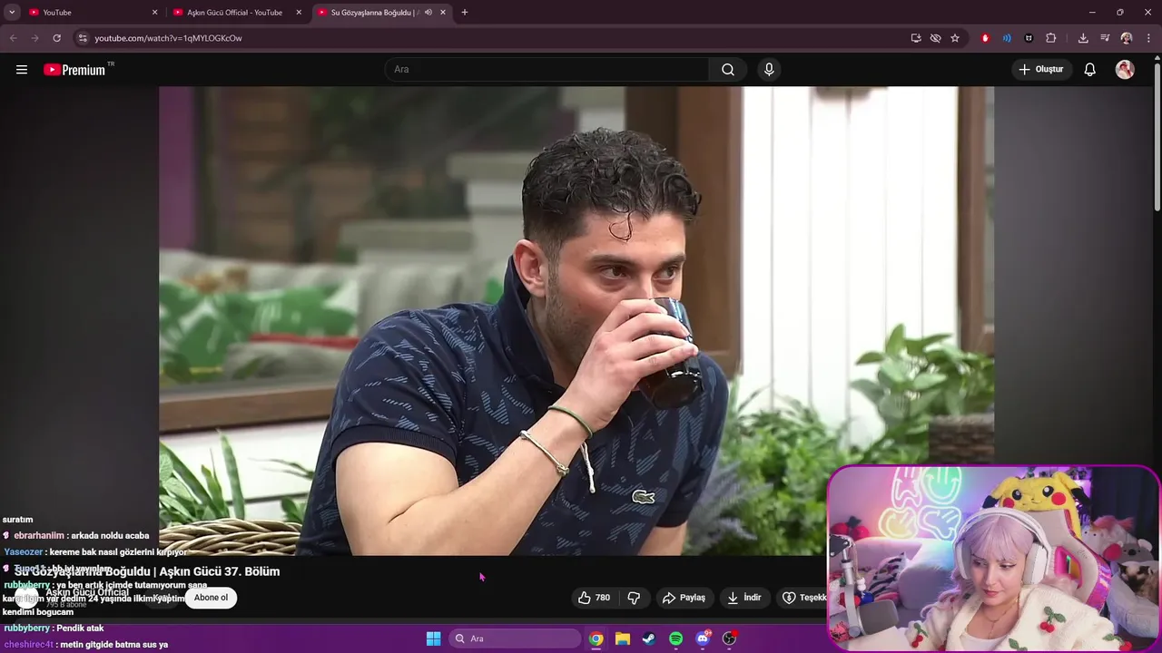
Task: Click video title Su Gözyaşlarına Boğuldu
Action: tap(147, 571)
